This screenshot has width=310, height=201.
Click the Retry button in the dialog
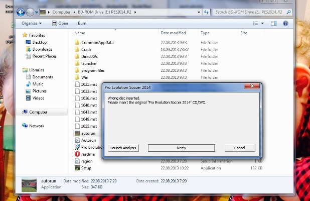pos(181,148)
